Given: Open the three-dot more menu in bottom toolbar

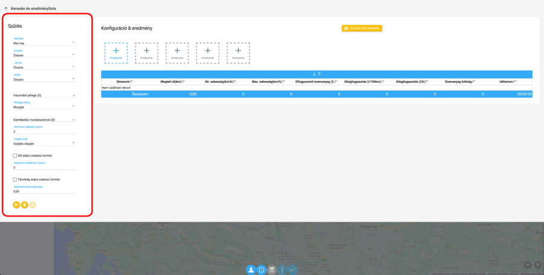Looking at the screenshot, I should coord(282,270).
